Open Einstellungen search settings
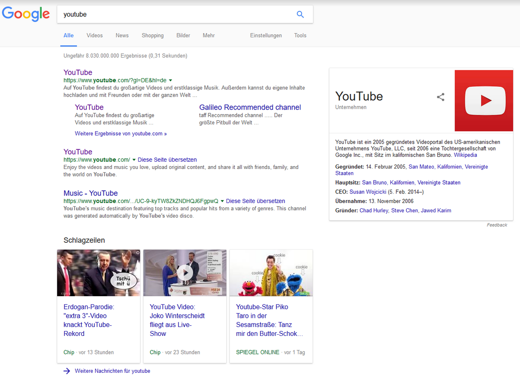520x376 pixels. tap(266, 36)
